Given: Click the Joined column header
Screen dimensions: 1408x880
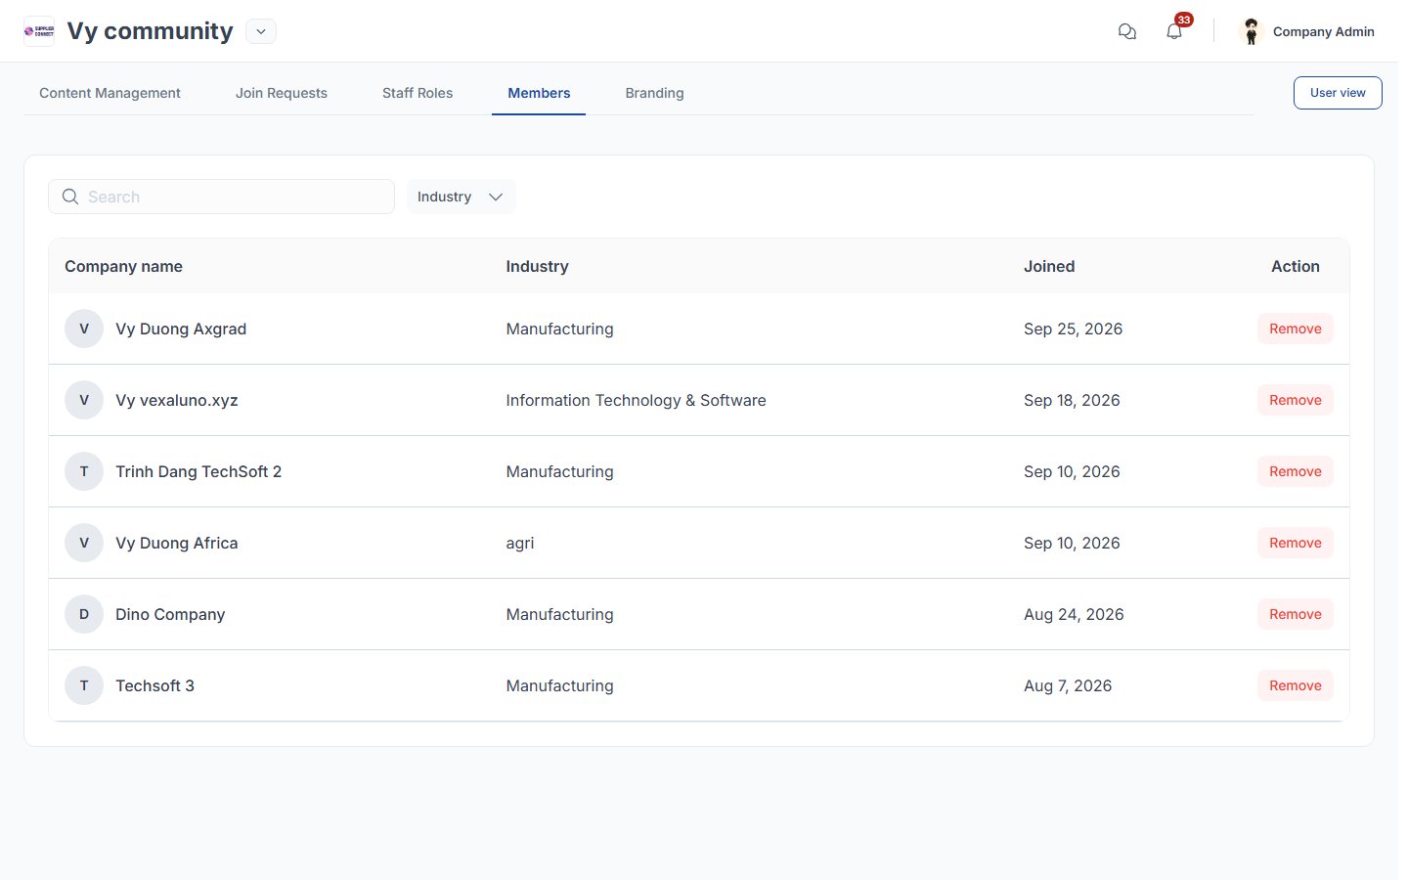Looking at the screenshot, I should (1049, 266).
